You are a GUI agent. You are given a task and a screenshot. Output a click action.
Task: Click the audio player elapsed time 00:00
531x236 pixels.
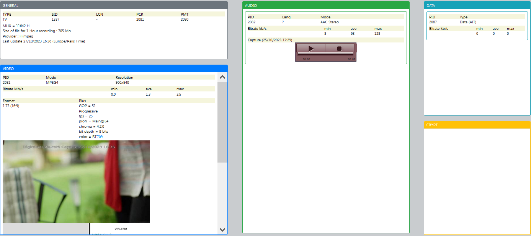(x=306, y=59)
